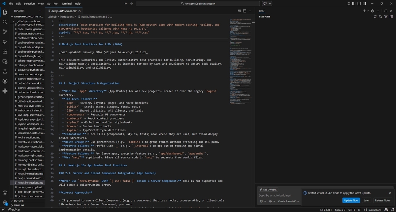Open the Explorer view in activity bar
Viewport: 396px width, 212px height.
click(x=5, y=12)
